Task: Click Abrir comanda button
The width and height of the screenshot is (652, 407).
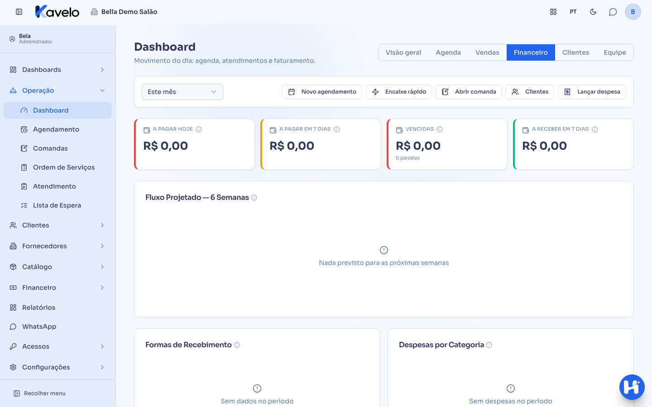Action: pyautogui.click(x=469, y=92)
